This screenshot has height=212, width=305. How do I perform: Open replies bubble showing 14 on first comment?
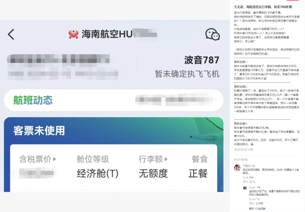[252, 182]
